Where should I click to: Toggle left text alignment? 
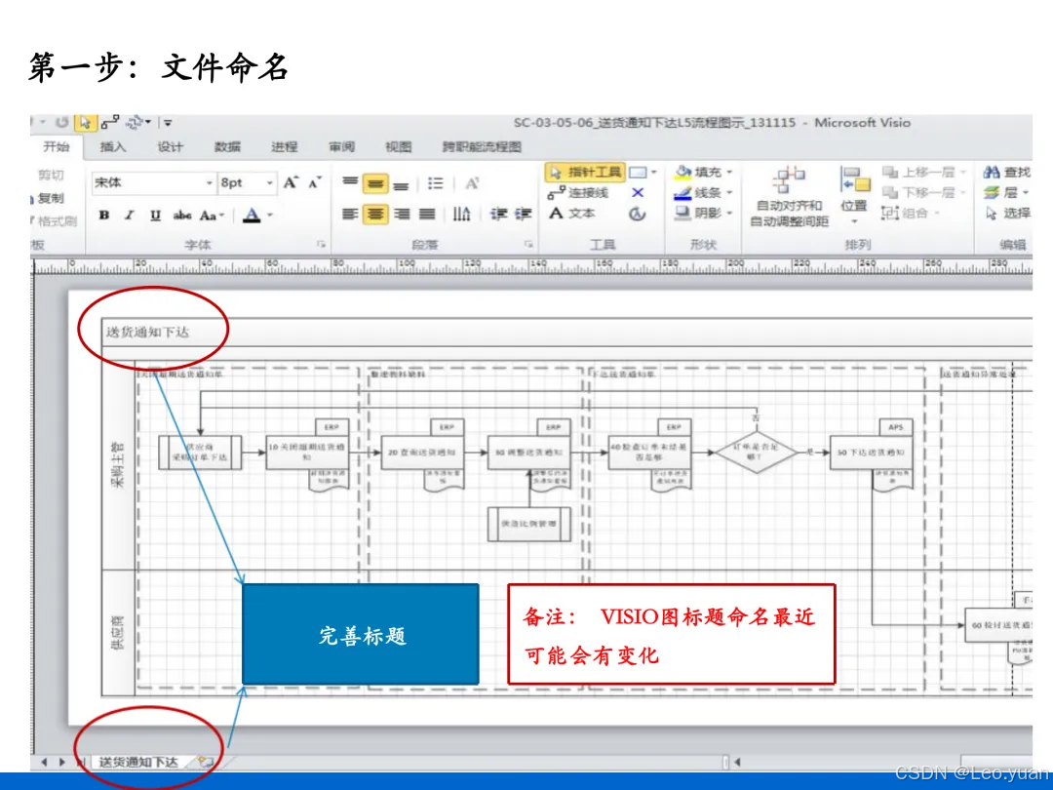[x=350, y=215]
